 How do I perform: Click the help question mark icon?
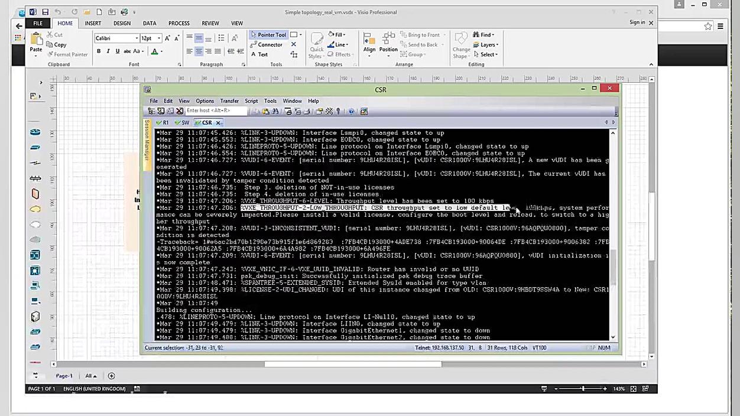coord(351,111)
